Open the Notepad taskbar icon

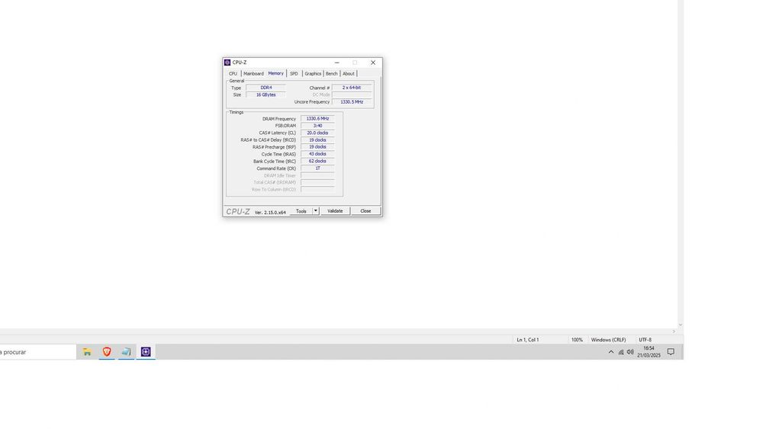(126, 352)
